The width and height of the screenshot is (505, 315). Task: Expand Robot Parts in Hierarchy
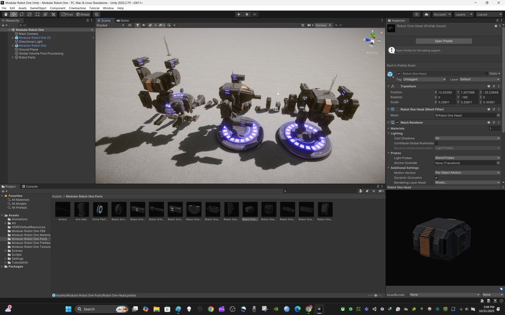point(13,57)
